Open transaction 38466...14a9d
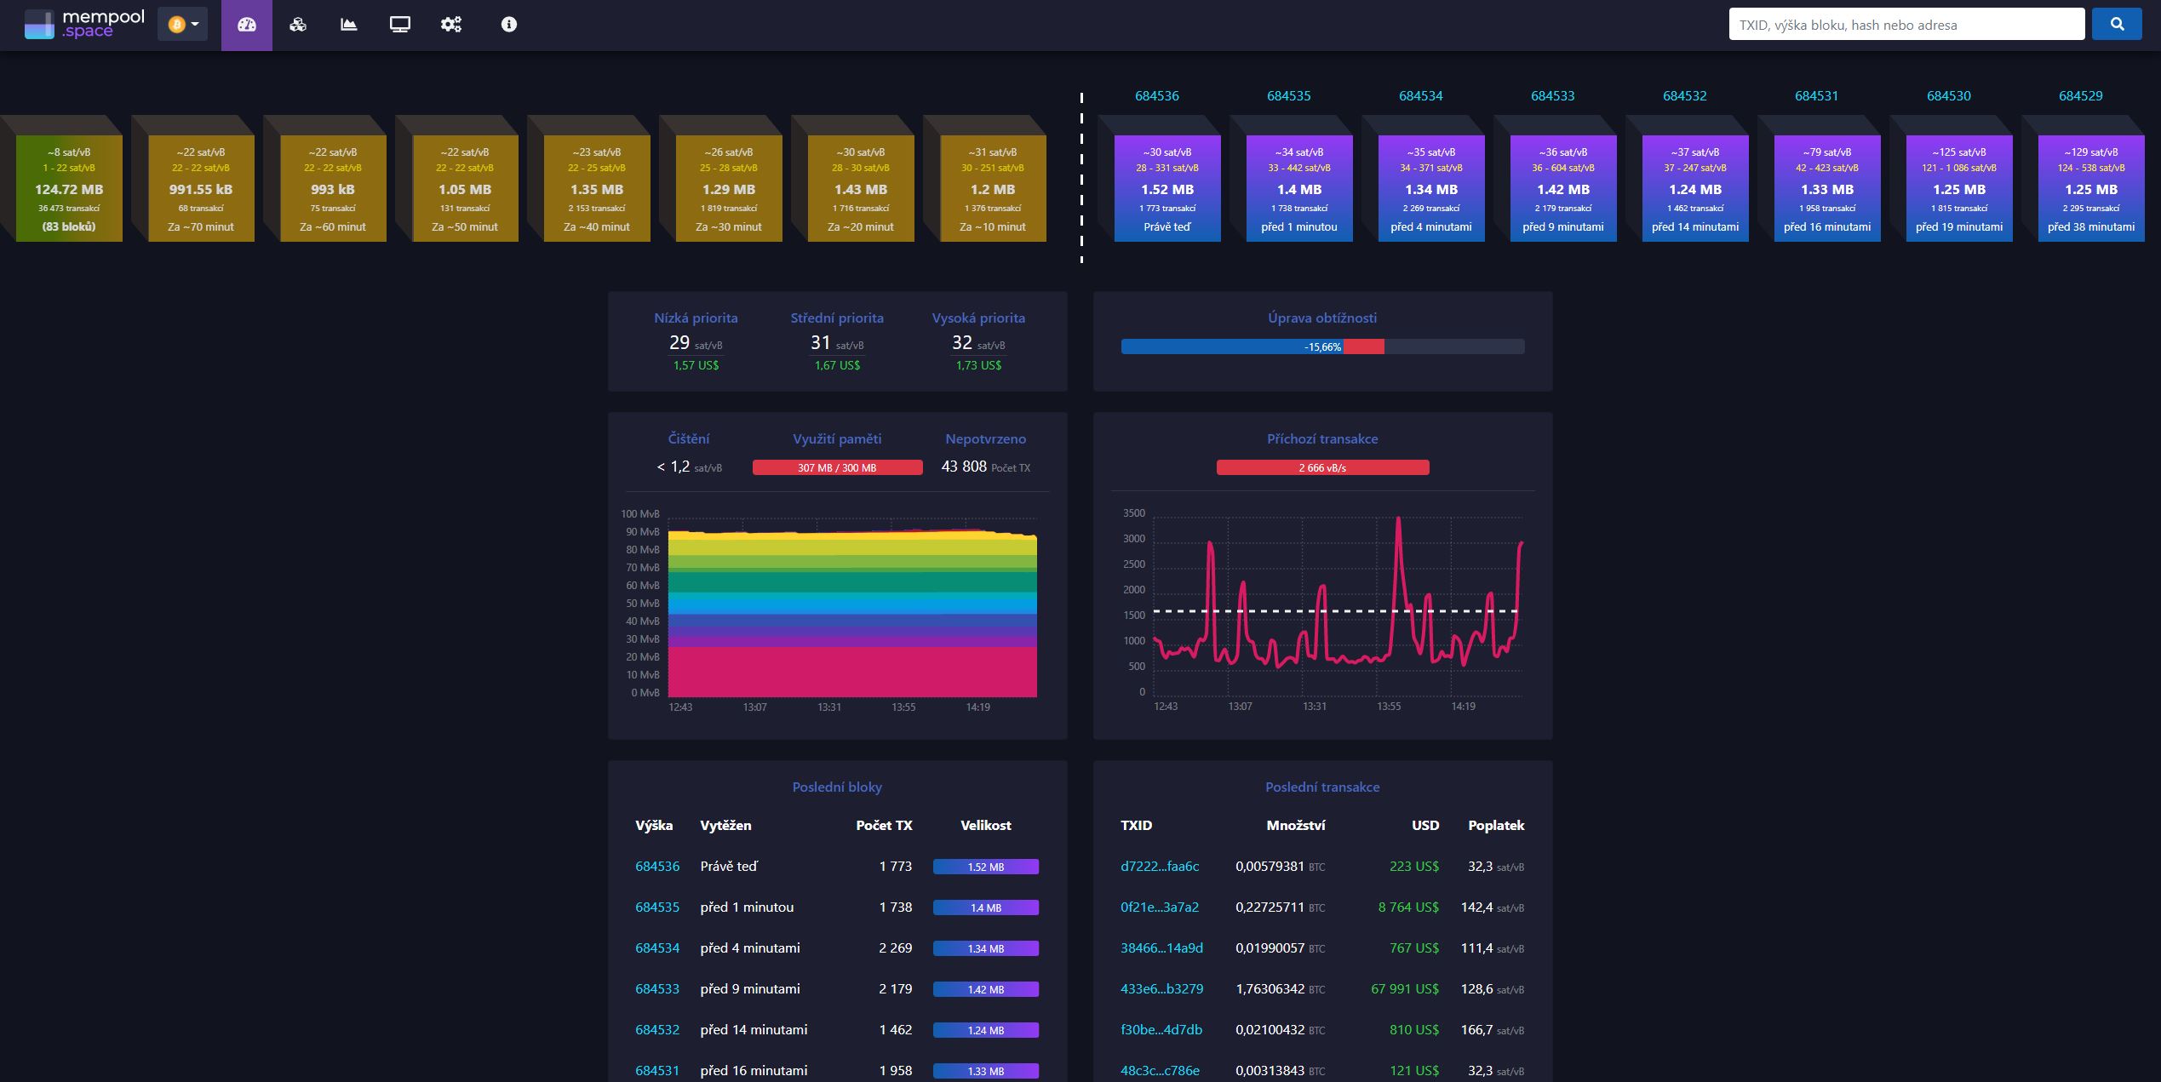 pos(1161,948)
